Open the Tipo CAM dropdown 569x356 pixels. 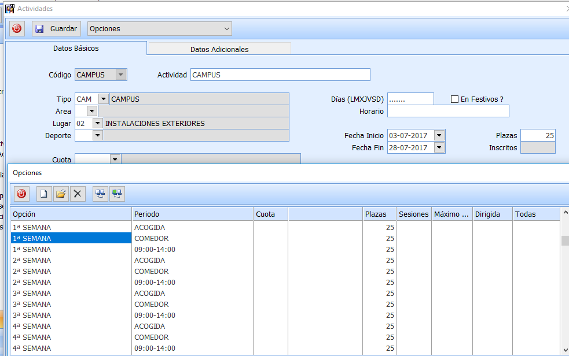(x=103, y=99)
